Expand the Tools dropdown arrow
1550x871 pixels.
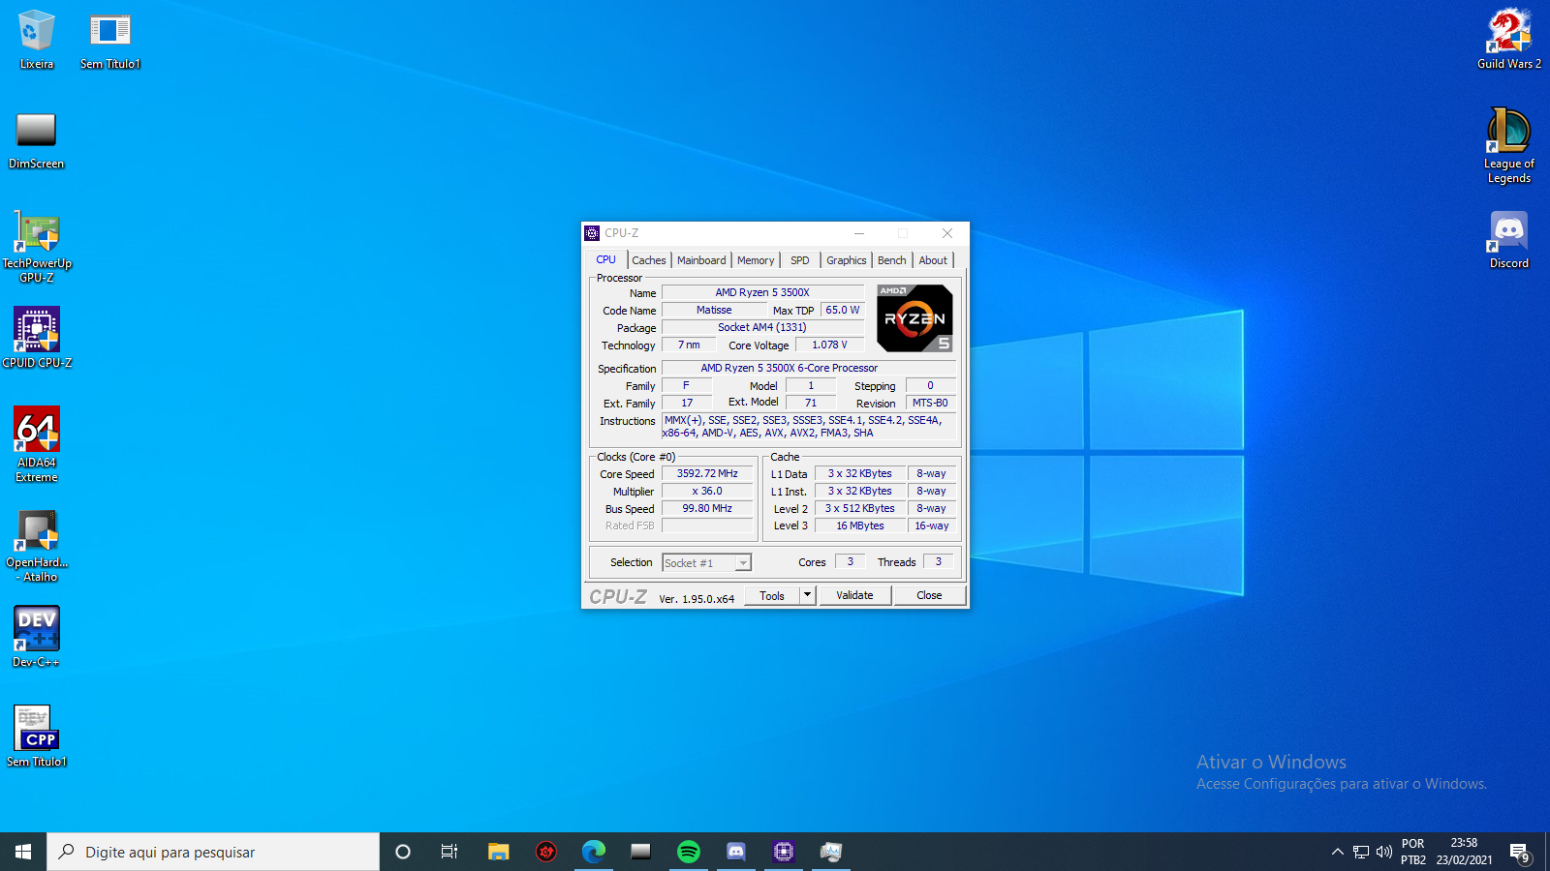(807, 595)
